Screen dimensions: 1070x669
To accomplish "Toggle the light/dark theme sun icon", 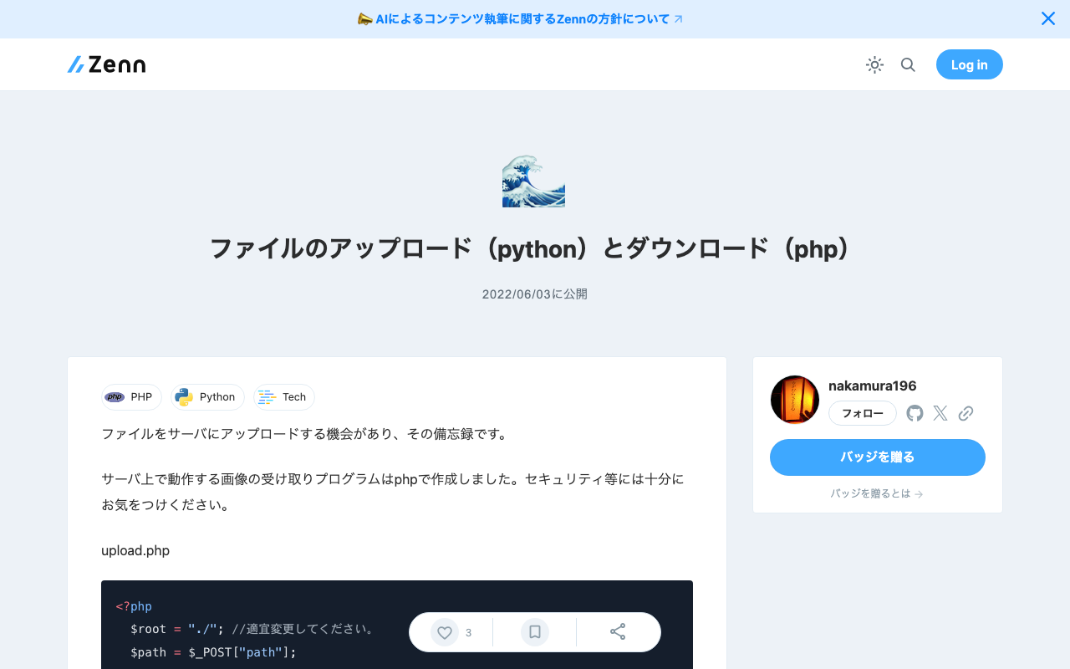I will pos(874,64).
